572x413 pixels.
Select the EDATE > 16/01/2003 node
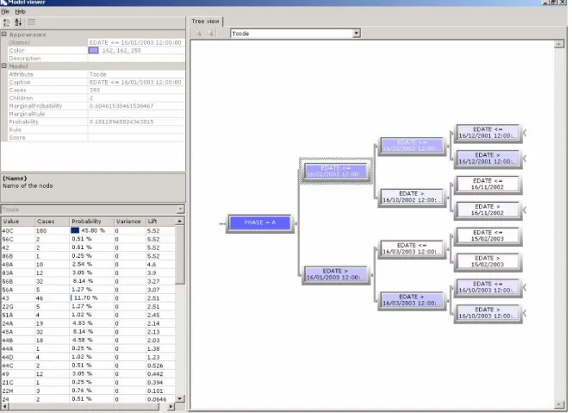[x=336, y=274]
